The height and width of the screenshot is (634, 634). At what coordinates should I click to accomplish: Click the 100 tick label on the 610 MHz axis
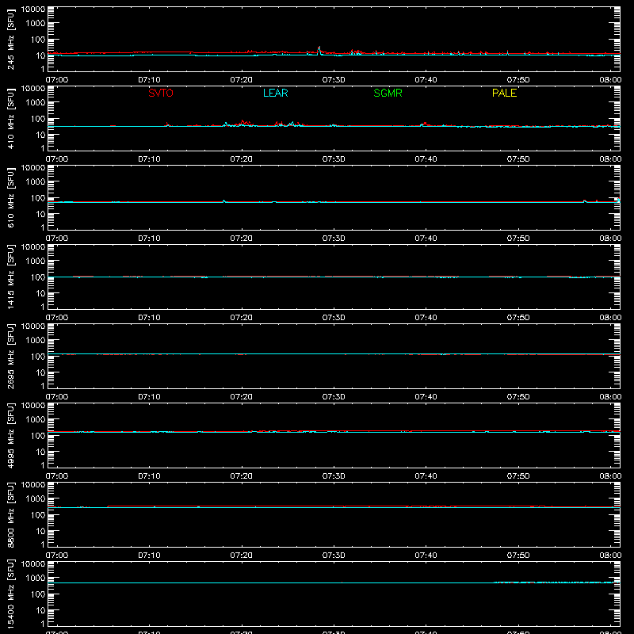click(x=38, y=198)
